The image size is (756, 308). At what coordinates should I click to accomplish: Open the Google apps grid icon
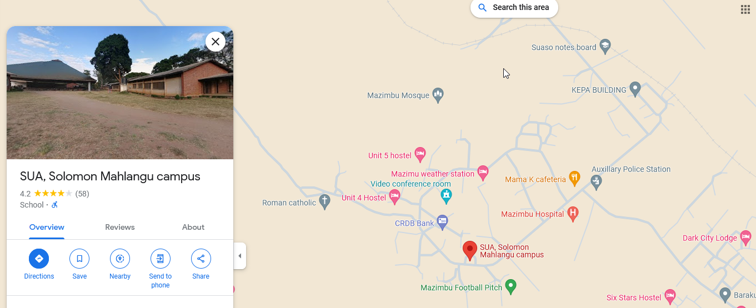(x=745, y=9)
